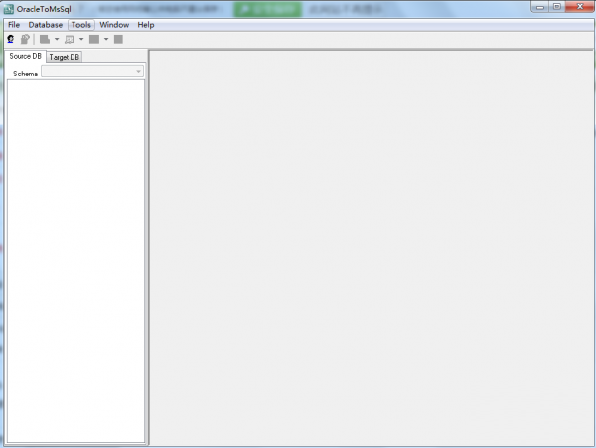Open the Help menu
Viewport: 596px width, 448px height.
pyautogui.click(x=146, y=25)
